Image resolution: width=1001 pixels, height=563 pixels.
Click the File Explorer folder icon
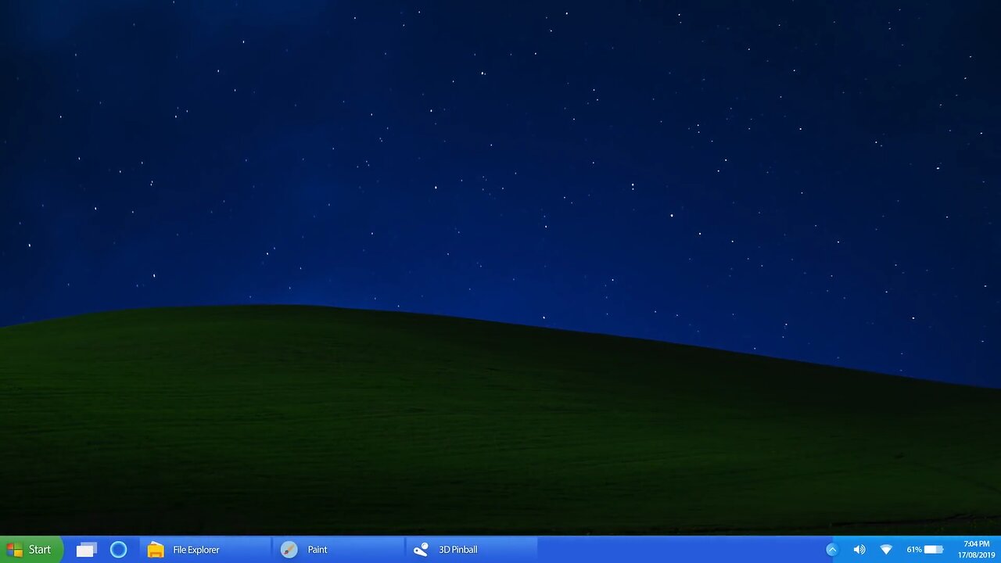tap(156, 550)
